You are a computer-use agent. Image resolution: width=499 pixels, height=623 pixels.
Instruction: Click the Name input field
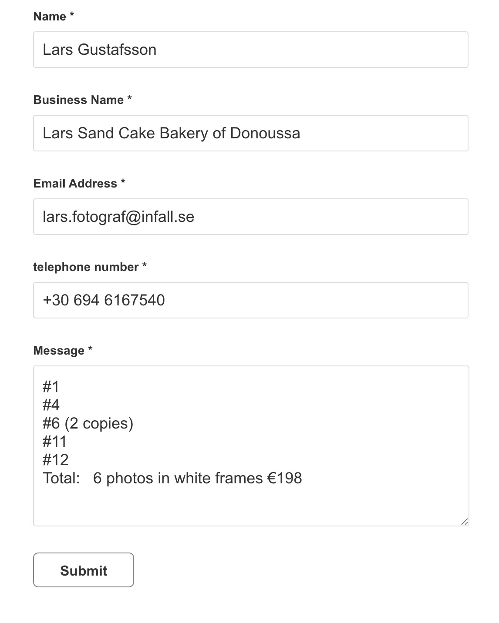click(x=250, y=50)
